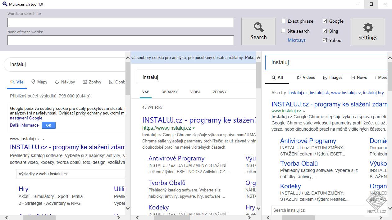Select the Google Mapy tab
The image size is (392, 220).
pyautogui.click(x=39, y=82)
